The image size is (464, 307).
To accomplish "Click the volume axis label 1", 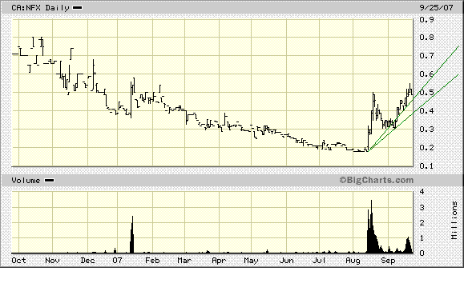I will coord(422,238).
